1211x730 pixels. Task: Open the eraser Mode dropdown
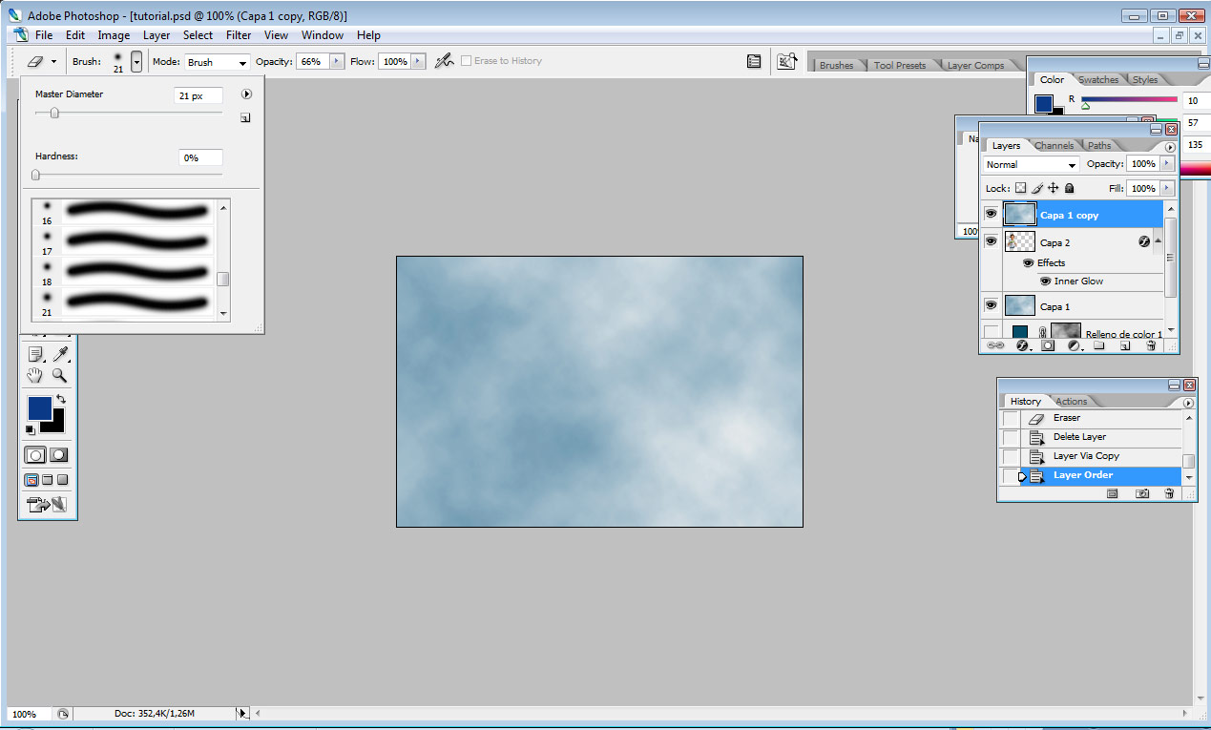click(x=216, y=62)
